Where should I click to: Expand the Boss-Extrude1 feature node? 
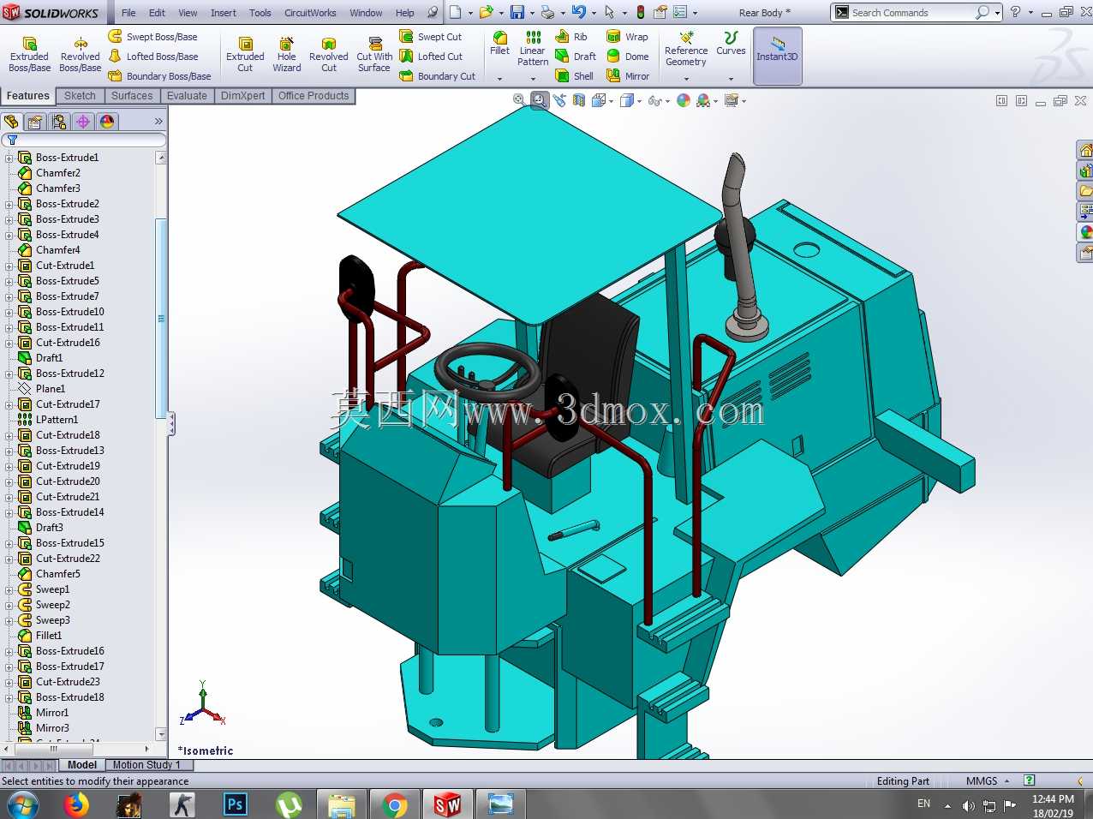[9, 158]
